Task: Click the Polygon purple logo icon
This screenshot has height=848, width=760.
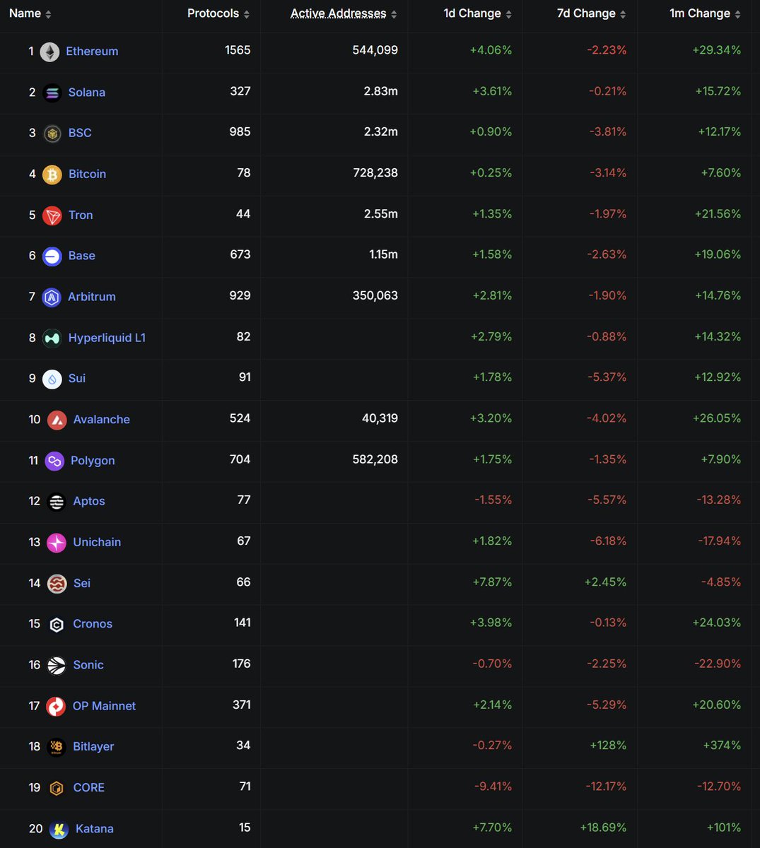Action: [54, 461]
